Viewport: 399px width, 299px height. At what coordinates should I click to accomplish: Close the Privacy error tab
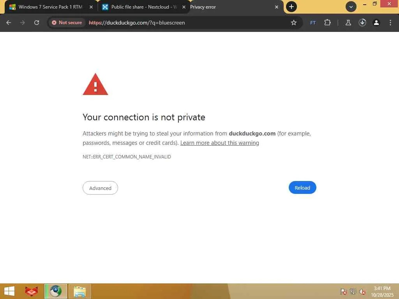277,7
